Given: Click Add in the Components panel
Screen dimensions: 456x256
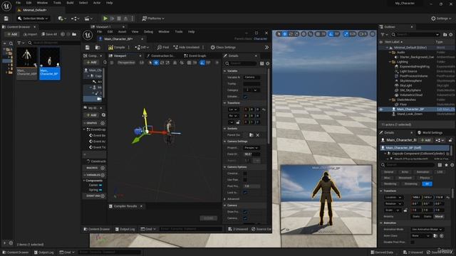Looking at the screenshot, I should [92, 63].
